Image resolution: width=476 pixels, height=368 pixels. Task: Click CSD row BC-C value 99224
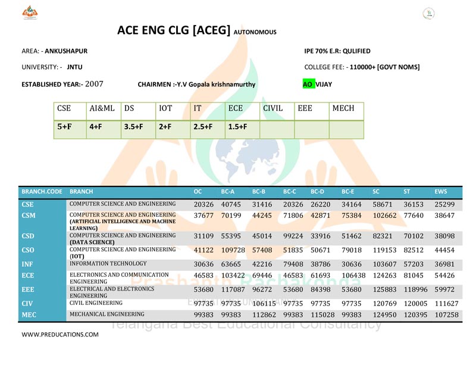coord(293,236)
